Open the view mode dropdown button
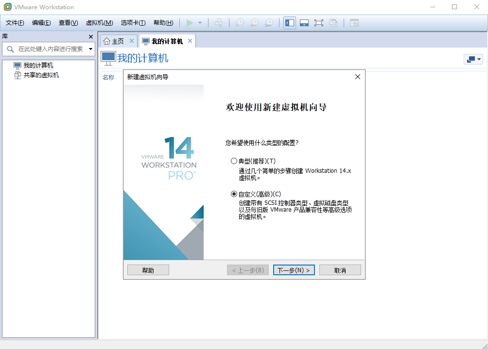This screenshot has width=488, height=350. (473, 59)
